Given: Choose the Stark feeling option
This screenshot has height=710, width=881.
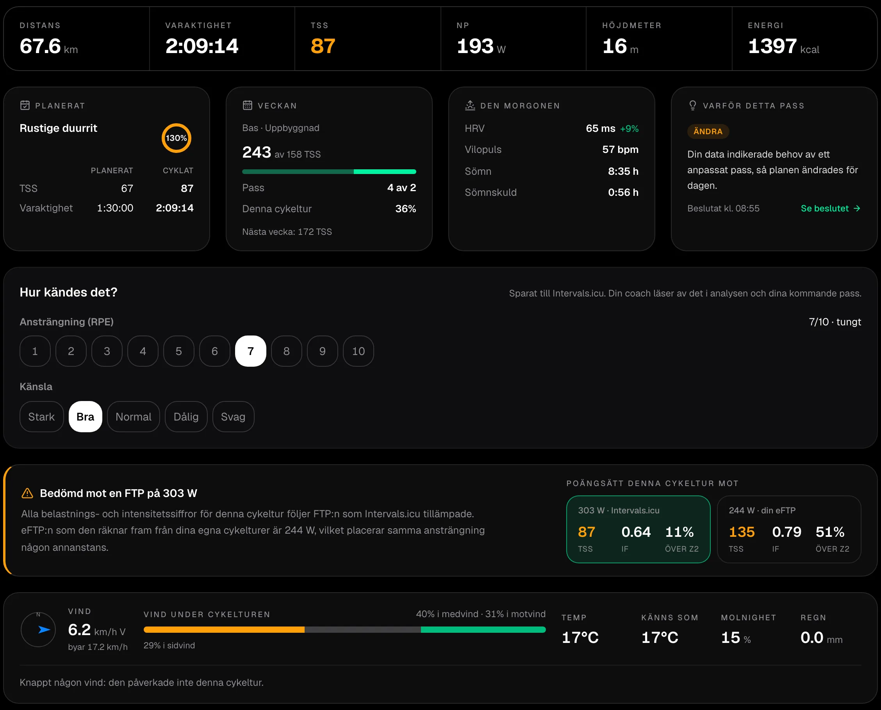Looking at the screenshot, I should pos(42,417).
